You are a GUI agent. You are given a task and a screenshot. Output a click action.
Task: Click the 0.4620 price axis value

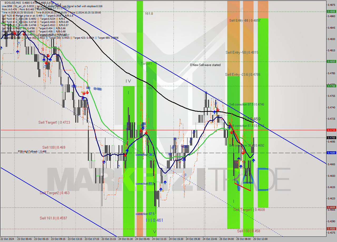[x=331, y=198]
